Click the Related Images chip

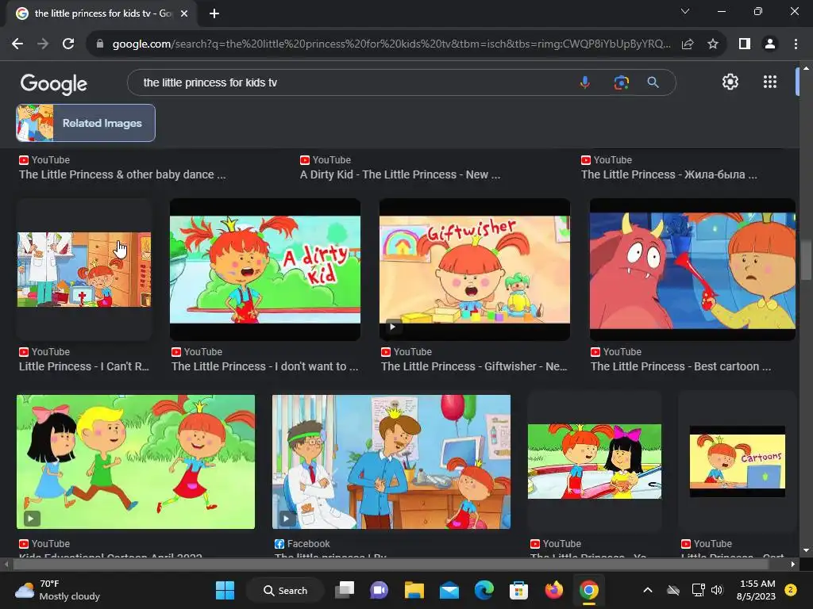point(86,123)
